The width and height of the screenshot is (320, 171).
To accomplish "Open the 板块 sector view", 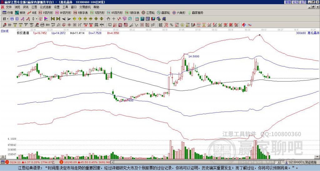I will click(20, 12).
